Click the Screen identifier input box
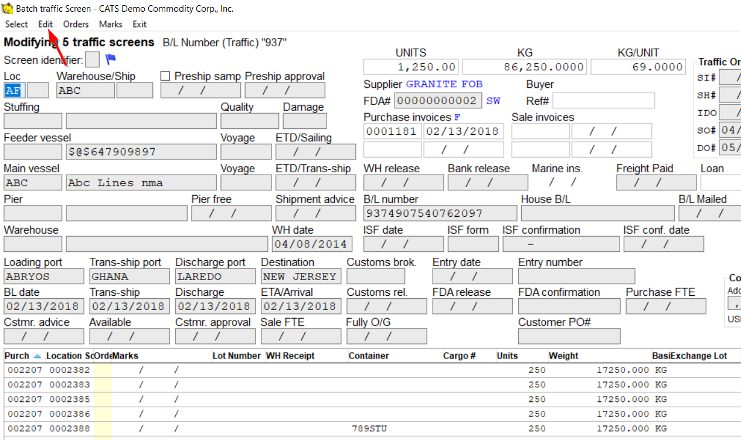 (x=92, y=60)
